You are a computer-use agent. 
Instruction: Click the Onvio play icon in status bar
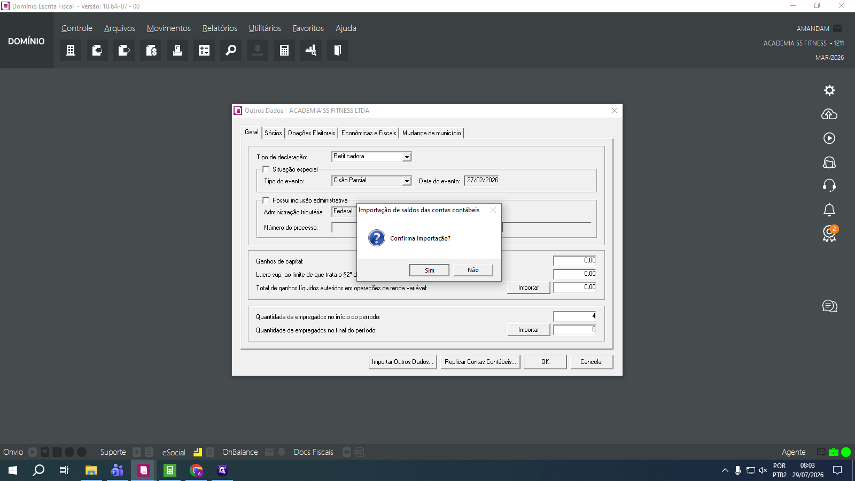pyautogui.click(x=33, y=452)
